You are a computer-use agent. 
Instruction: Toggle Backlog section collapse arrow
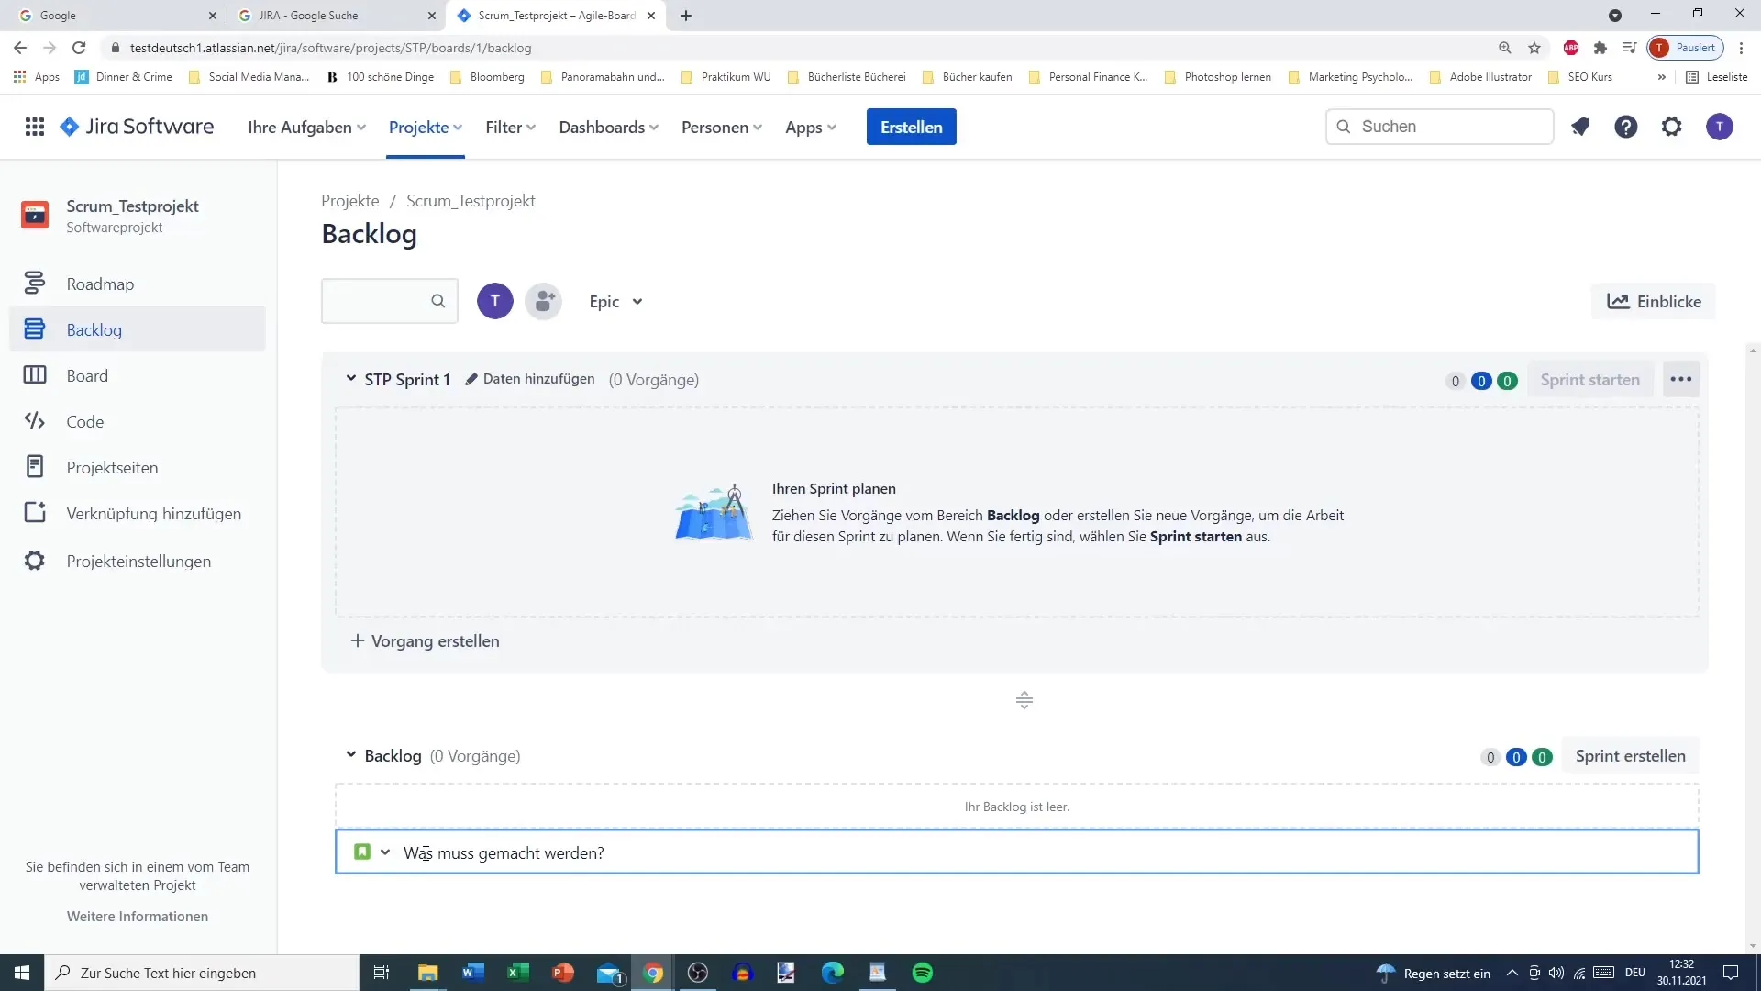tap(350, 756)
